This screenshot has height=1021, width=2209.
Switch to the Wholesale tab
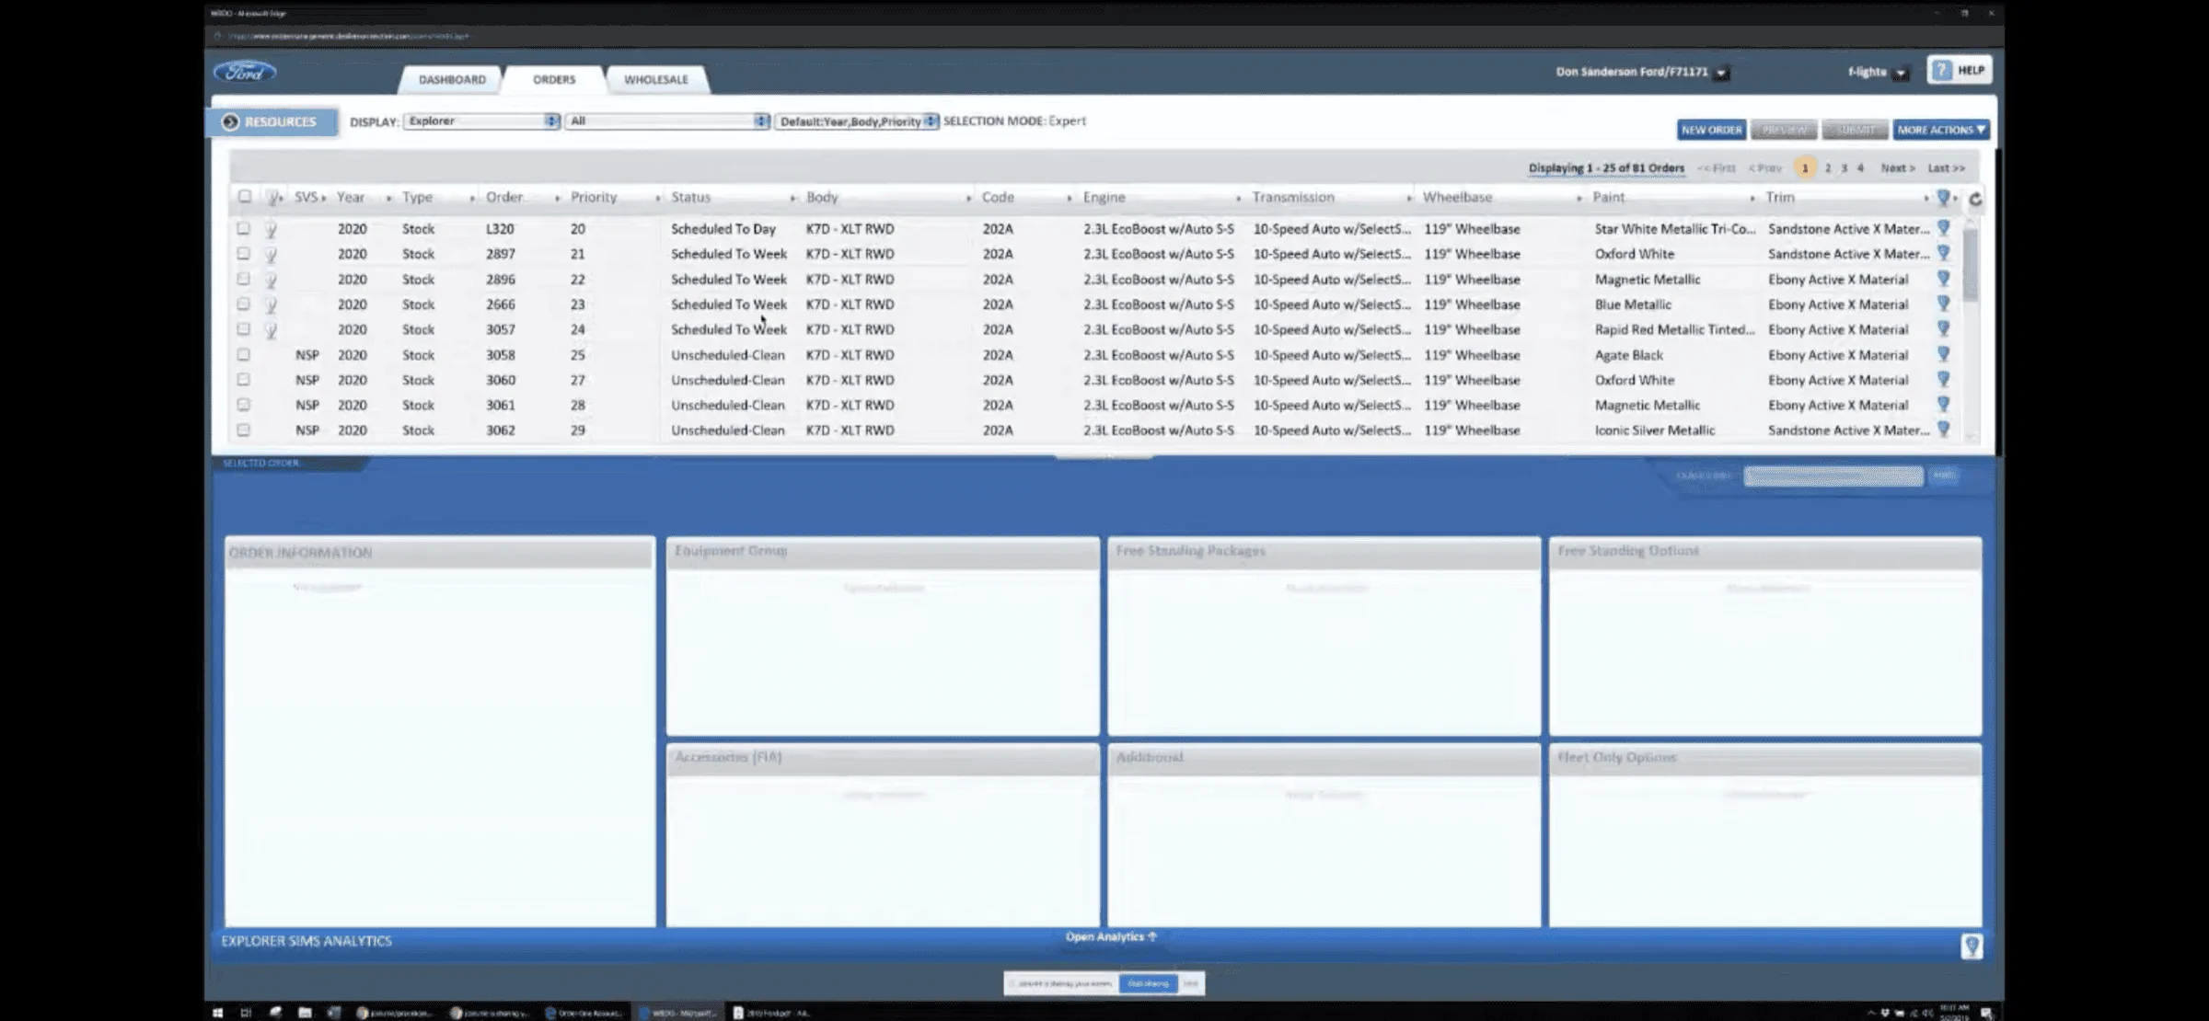(x=656, y=80)
